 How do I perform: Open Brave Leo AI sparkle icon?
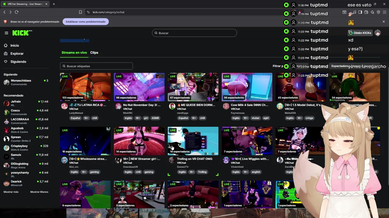tap(372, 12)
